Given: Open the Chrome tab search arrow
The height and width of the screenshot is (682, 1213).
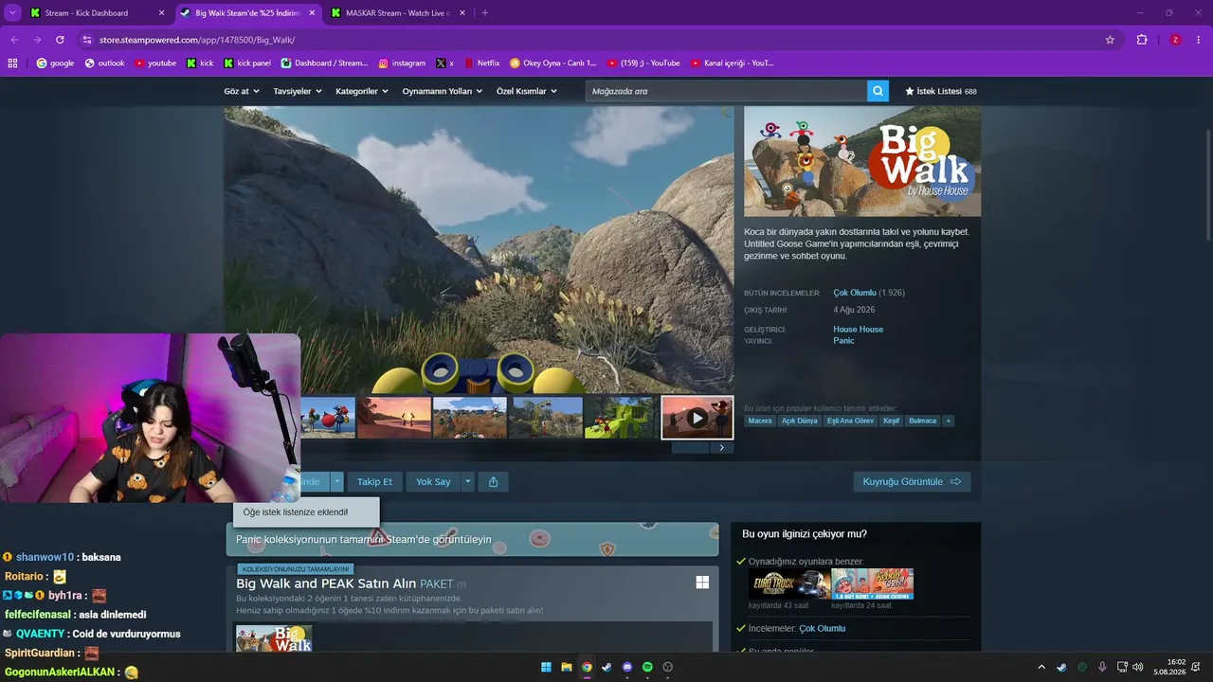Looking at the screenshot, I should coord(12,12).
